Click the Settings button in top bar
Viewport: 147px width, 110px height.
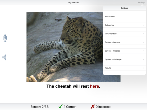tap(141, 3)
